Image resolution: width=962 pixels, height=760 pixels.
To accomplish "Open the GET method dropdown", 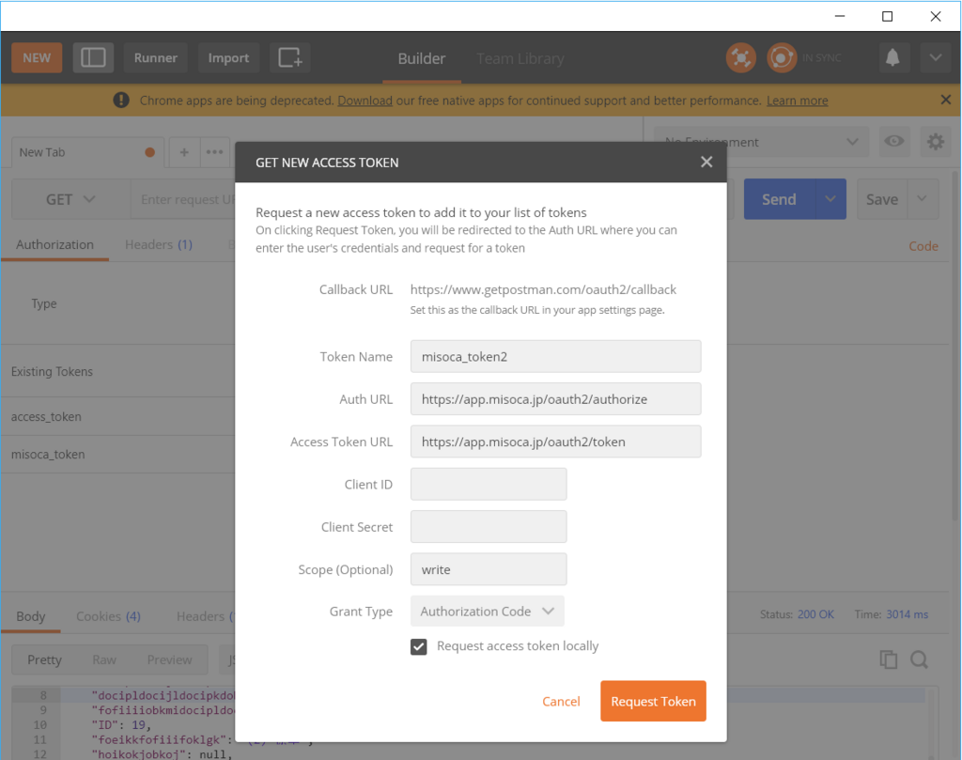I will tap(70, 199).
